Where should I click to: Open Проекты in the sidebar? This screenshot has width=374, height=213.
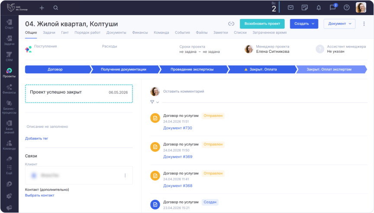click(x=9, y=73)
